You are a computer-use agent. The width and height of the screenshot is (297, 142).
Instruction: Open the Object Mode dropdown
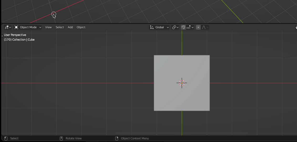click(28, 27)
